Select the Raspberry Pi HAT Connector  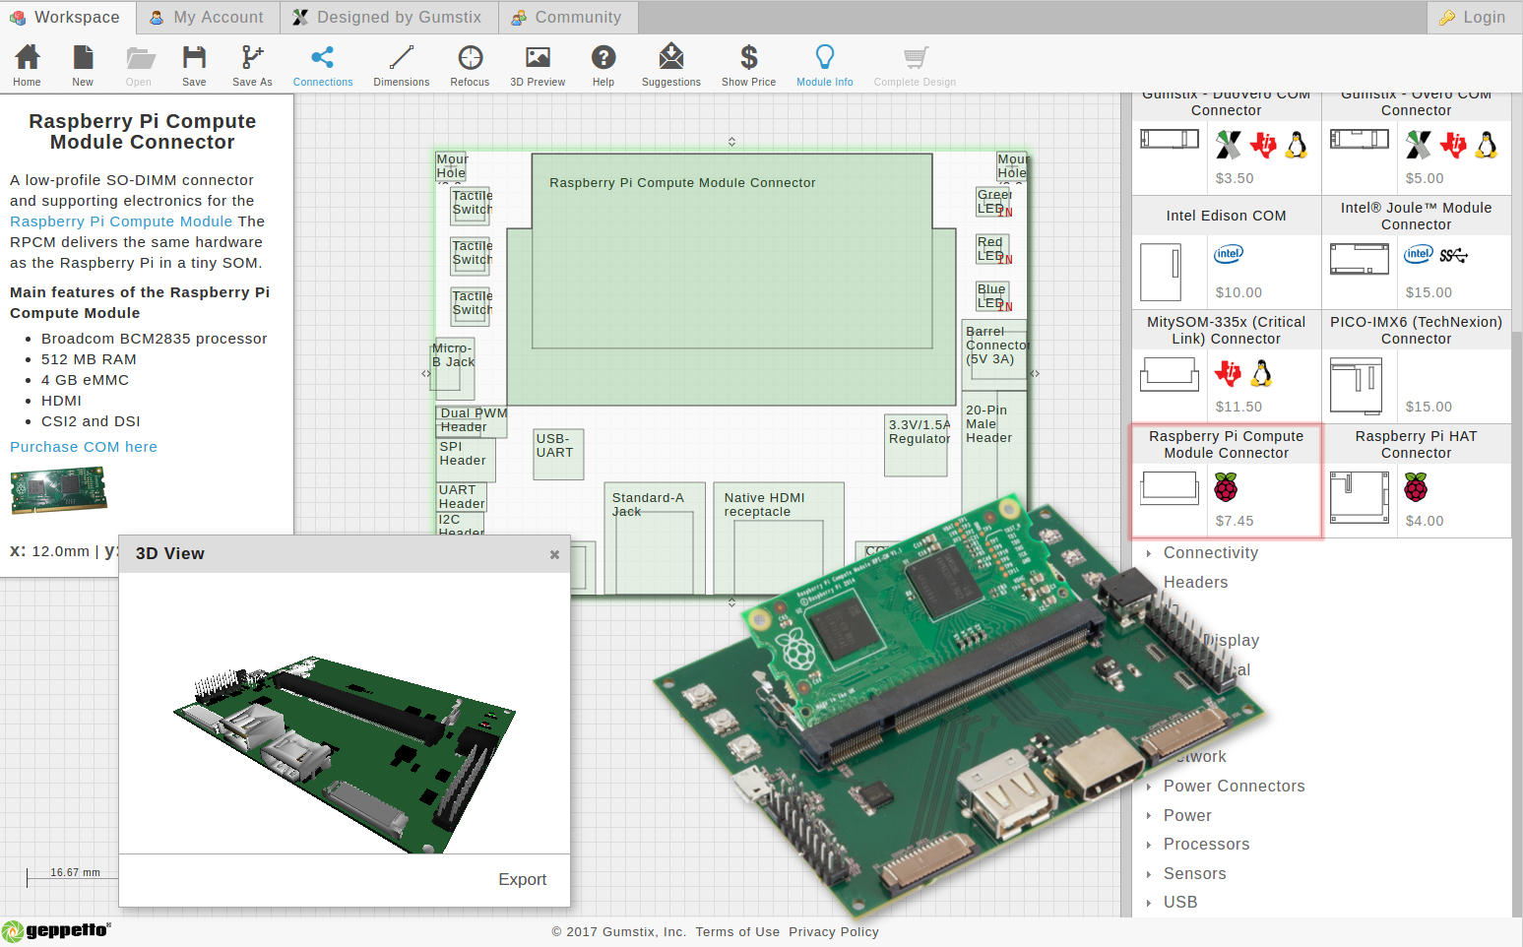point(1416,481)
